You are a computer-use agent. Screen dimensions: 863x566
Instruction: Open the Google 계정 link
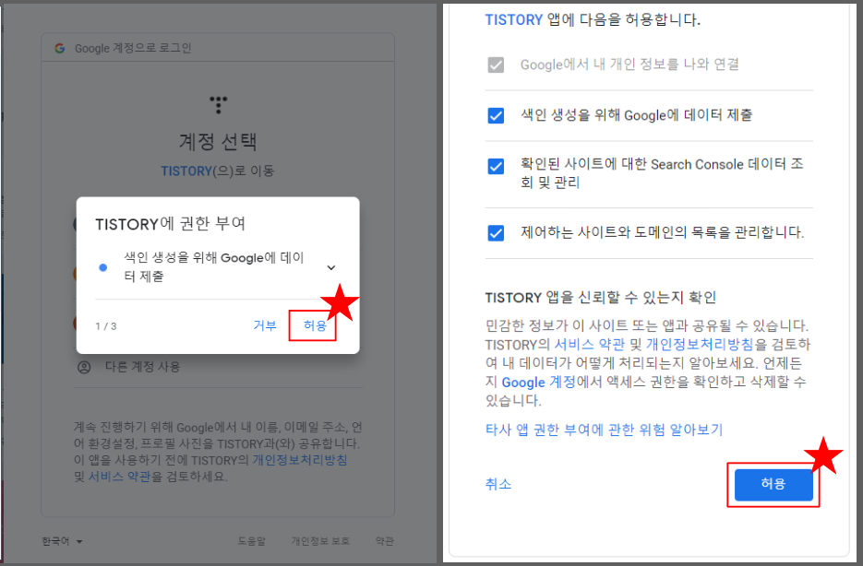pos(538,383)
